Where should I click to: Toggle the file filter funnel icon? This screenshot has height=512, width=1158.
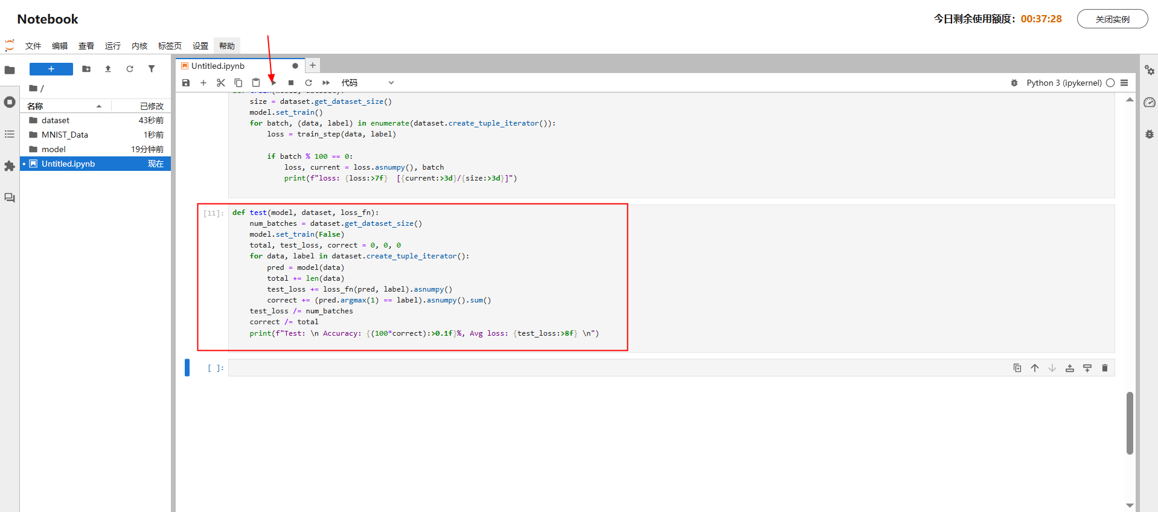tap(152, 69)
